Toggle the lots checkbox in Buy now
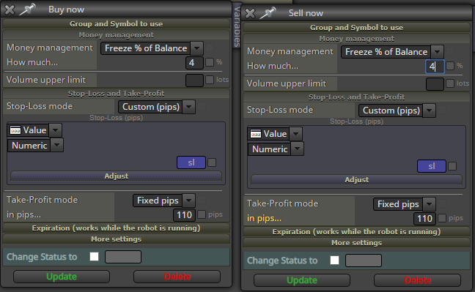Image resolution: width=475 pixels, height=292 pixels. point(210,80)
